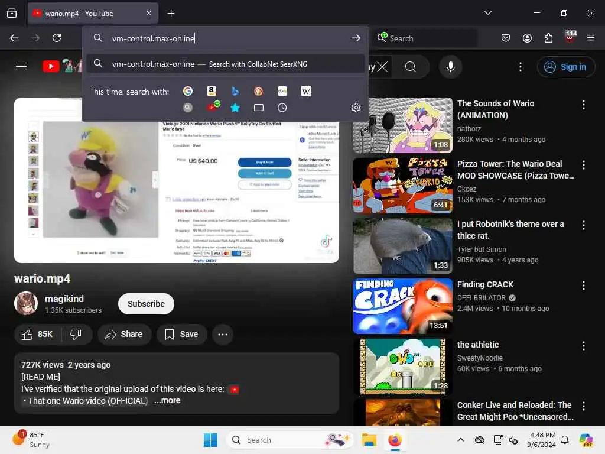Search with Google engine icon
Viewport: 605px width, 454px height.
coord(187,91)
